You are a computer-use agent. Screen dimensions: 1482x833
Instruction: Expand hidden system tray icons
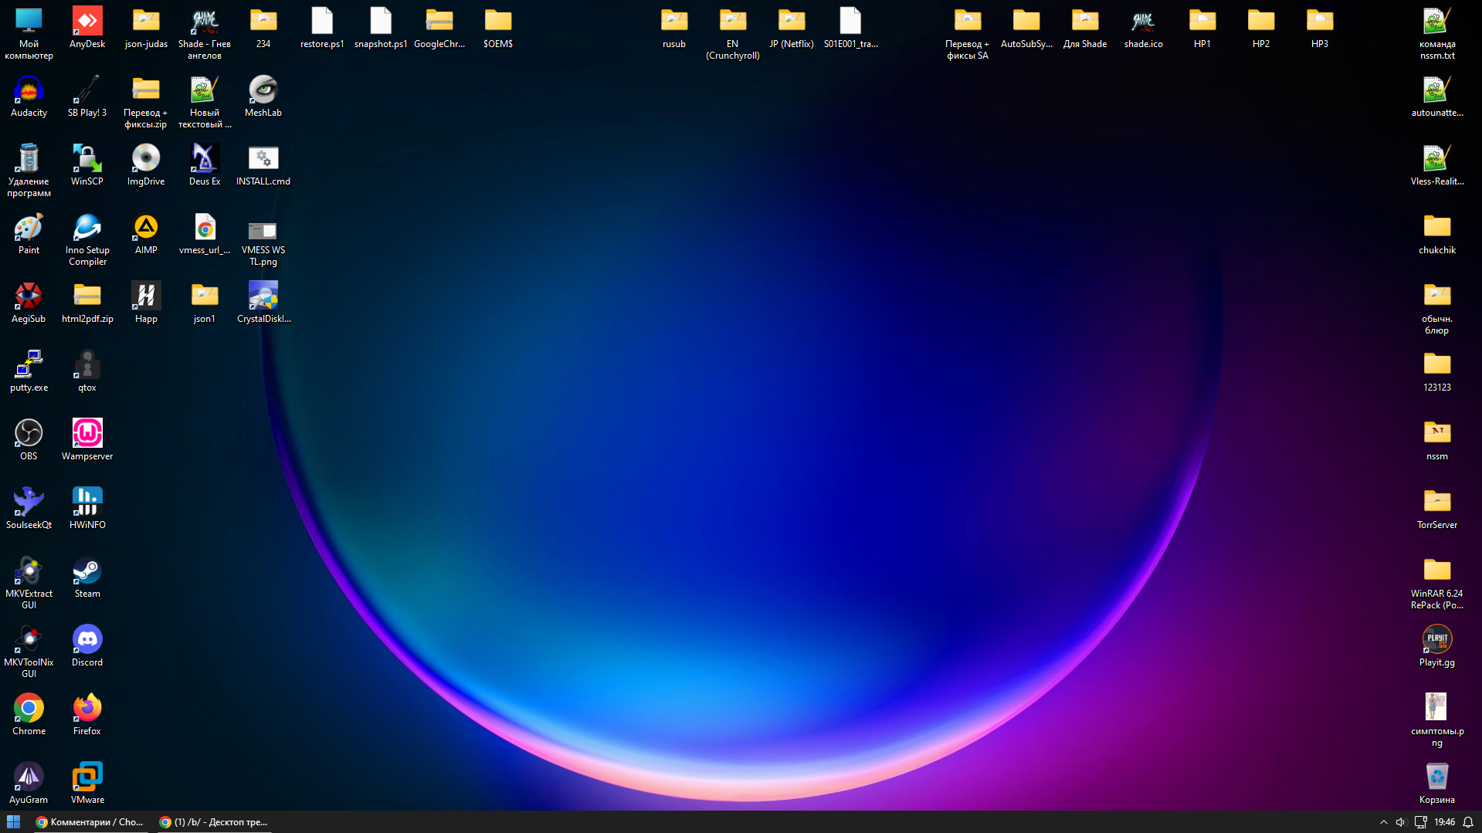1383,822
